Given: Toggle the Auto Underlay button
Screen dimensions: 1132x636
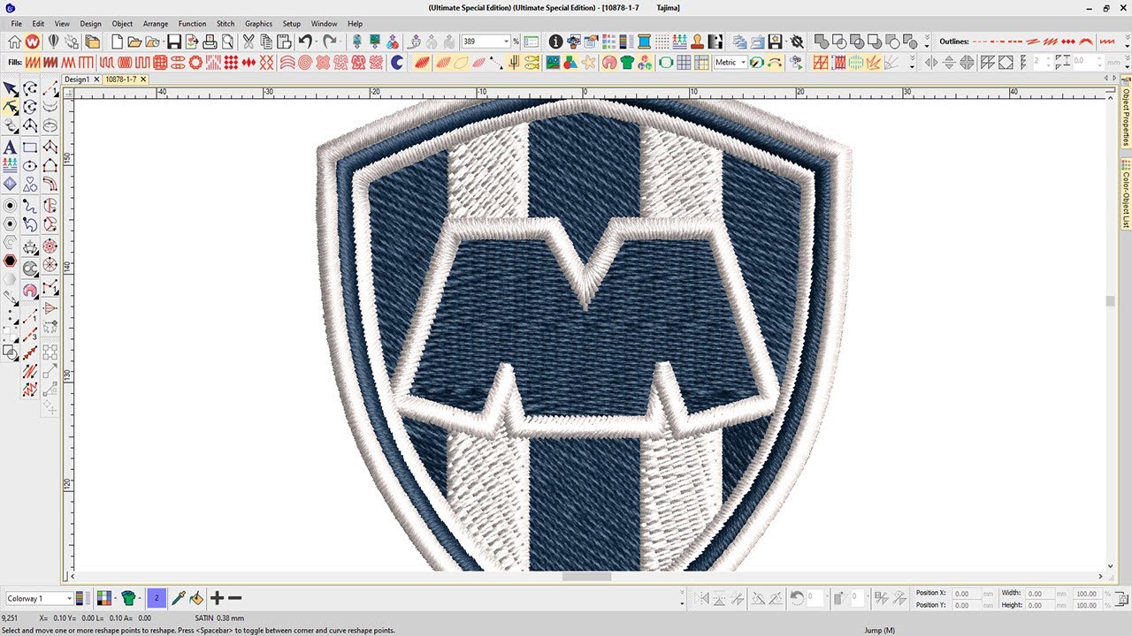Looking at the screenshot, I should (820, 63).
